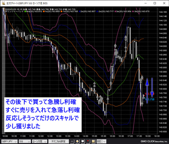169x144 pixels.
Task: Click the crosshair cursor icon in bottom toolbar
Action: [x=72, y=141]
